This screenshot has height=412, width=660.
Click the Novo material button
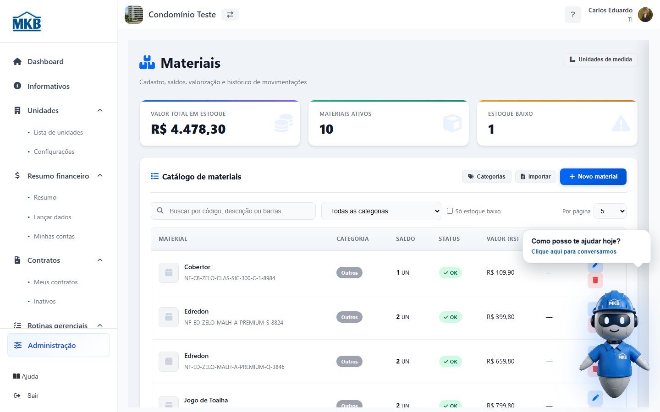point(593,176)
